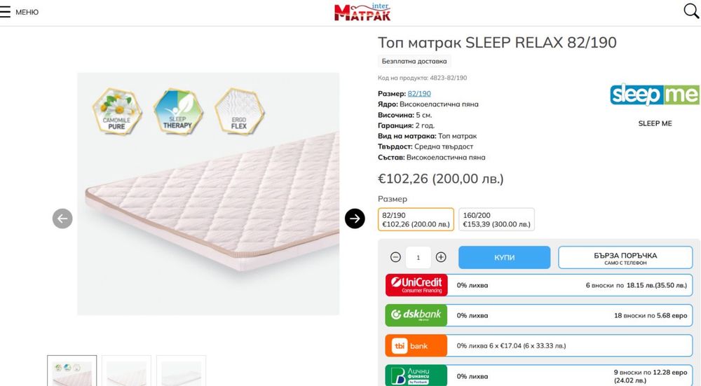Select the UniCredit financing option
701x386 pixels.
(x=538, y=285)
